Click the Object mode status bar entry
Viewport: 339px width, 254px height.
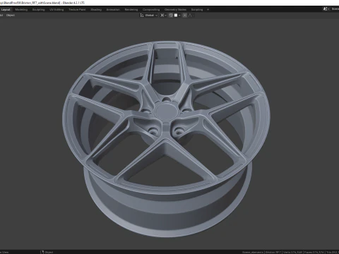click(x=47, y=252)
